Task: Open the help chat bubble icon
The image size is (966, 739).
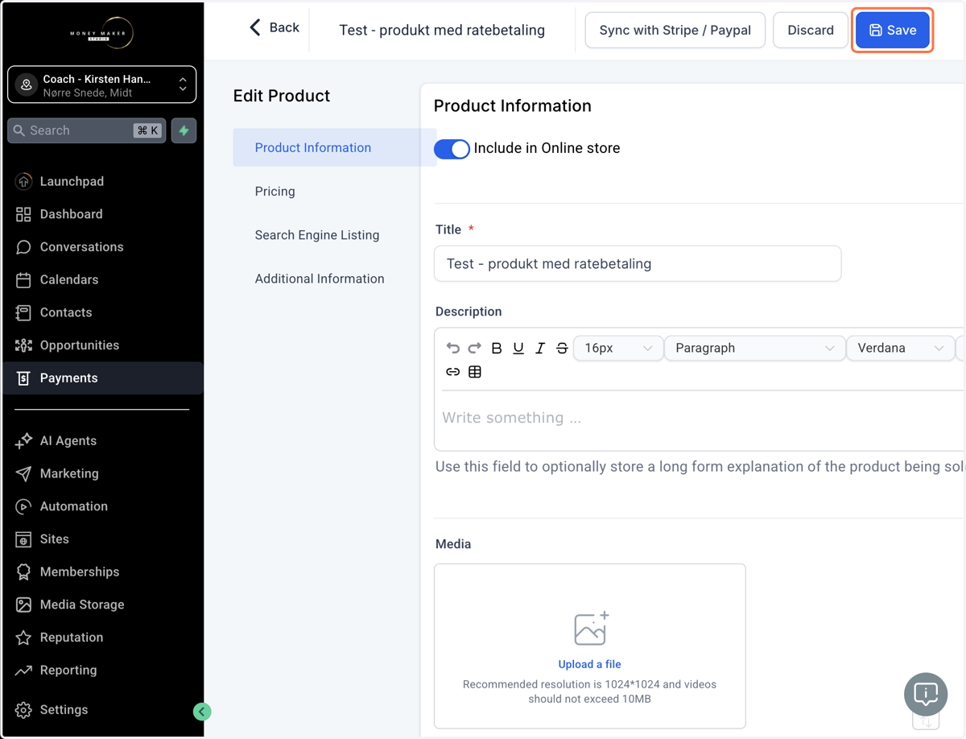Action: (926, 694)
